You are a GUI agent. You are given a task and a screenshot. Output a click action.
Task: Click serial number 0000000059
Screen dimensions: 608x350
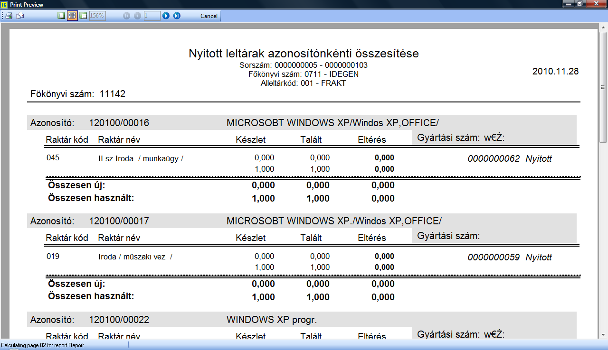click(494, 258)
